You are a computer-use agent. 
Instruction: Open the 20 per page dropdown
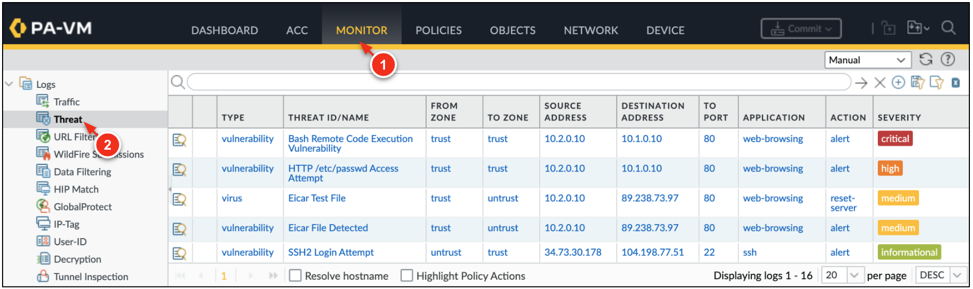pos(841,275)
